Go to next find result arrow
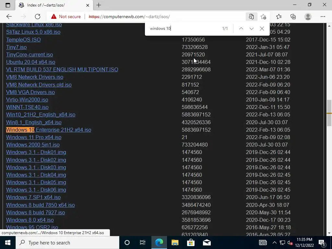Viewport: 332px width, 249px height. pos(252,29)
